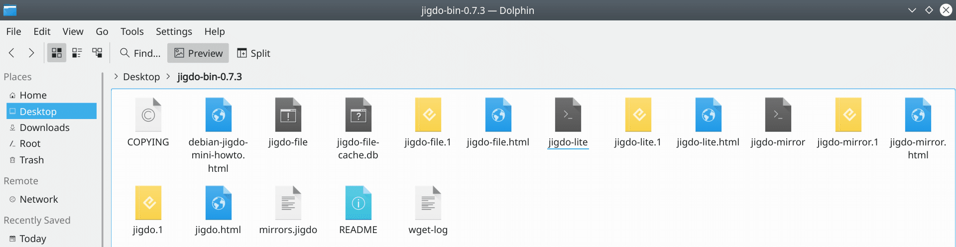Select the jigdo-lite.html icon

point(708,115)
